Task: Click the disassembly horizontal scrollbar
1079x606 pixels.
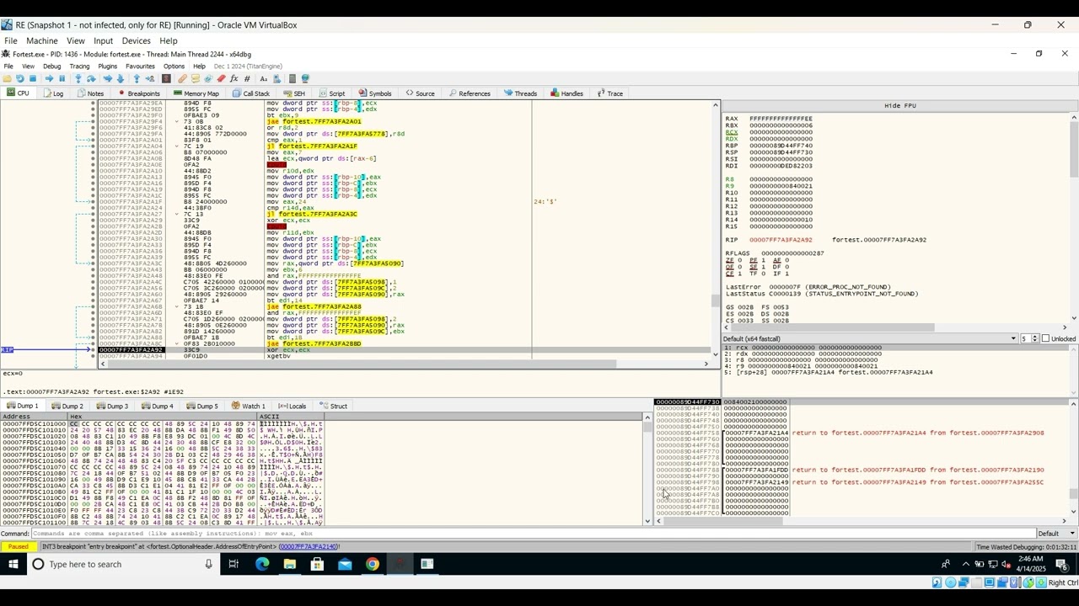Action: click(x=404, y=364)
